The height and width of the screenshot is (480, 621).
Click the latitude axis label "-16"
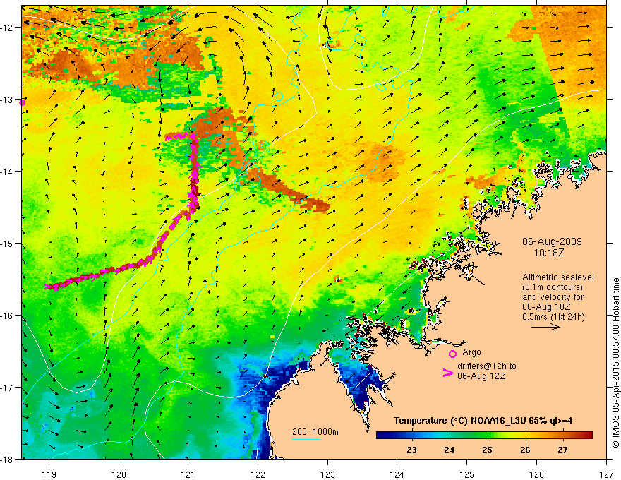pyautogui.click(x=8, y=316)
